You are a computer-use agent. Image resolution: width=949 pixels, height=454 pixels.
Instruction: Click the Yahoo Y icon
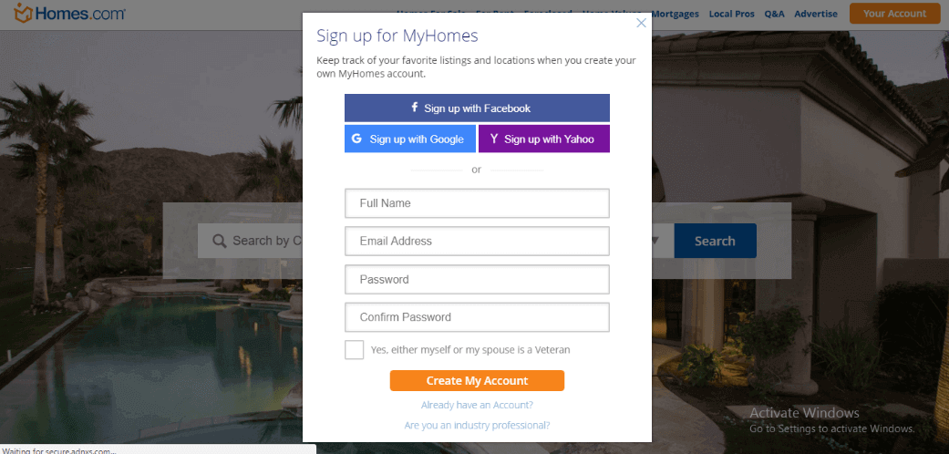pos(494,139)
